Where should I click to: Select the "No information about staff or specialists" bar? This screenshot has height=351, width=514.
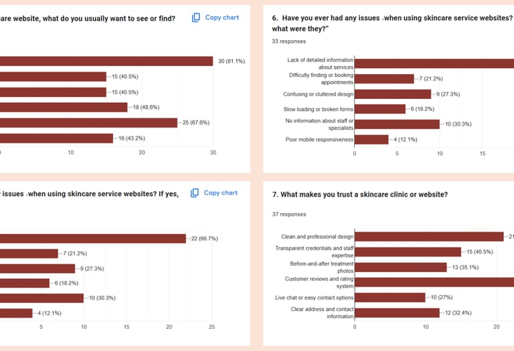tap(397, 124)
